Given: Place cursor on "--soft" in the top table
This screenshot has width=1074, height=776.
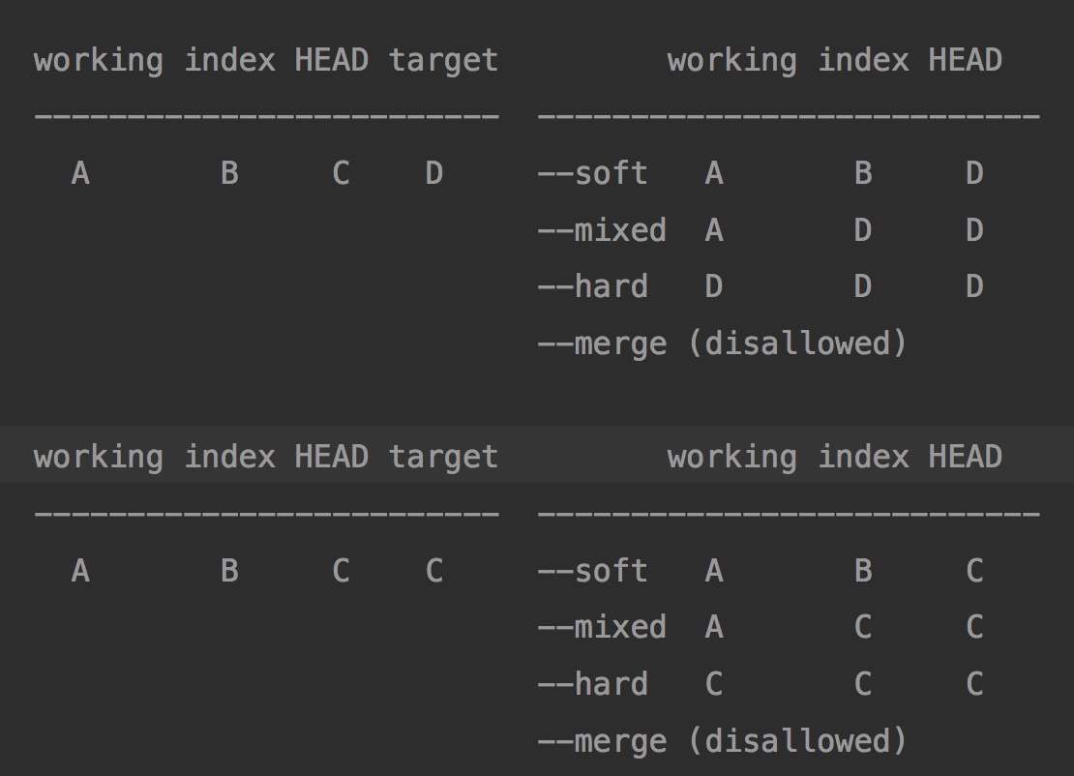Looking at the screenshot, I should 592,173.
